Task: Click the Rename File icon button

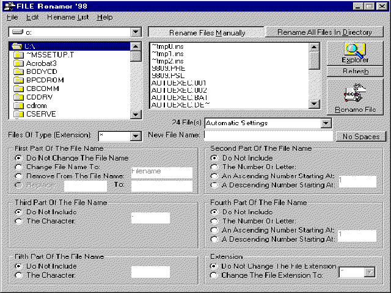Action: 354,96
